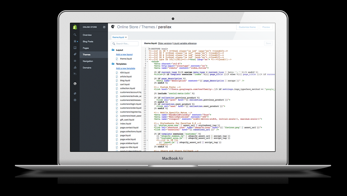This screenshot has width=347, height=196.
Task: Open the Preview button
Action: pos(266,27)
